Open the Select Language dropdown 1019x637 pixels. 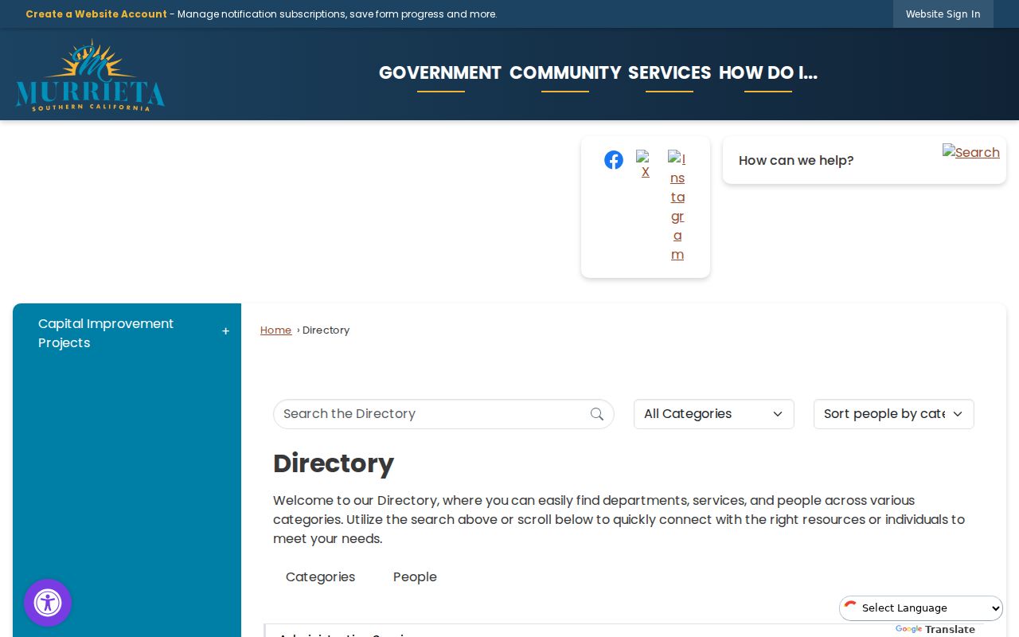point(921,608)
